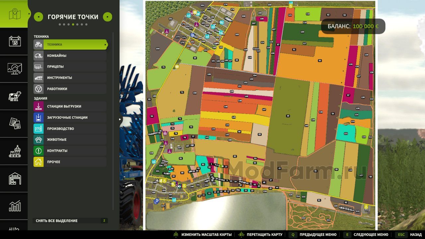Select field 145 on the map
The width and height of the screenshot is (425, 239).
234,117
